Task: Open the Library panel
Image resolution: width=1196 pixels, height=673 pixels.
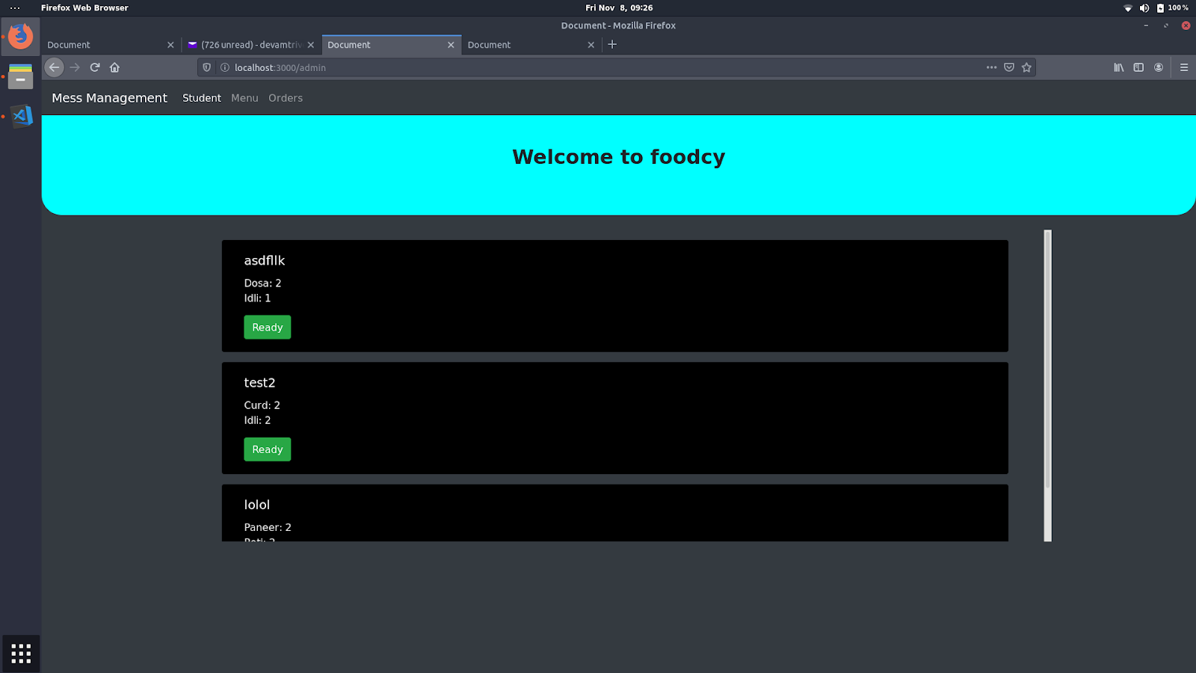Action: point(1119,67)
